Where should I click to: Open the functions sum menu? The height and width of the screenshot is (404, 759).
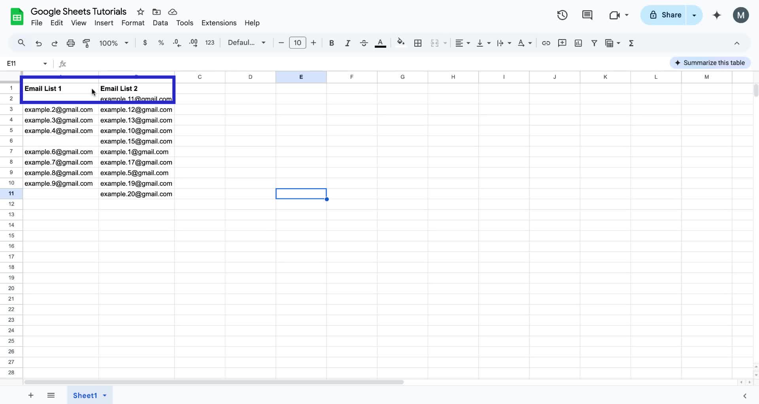tap(631, 43)
